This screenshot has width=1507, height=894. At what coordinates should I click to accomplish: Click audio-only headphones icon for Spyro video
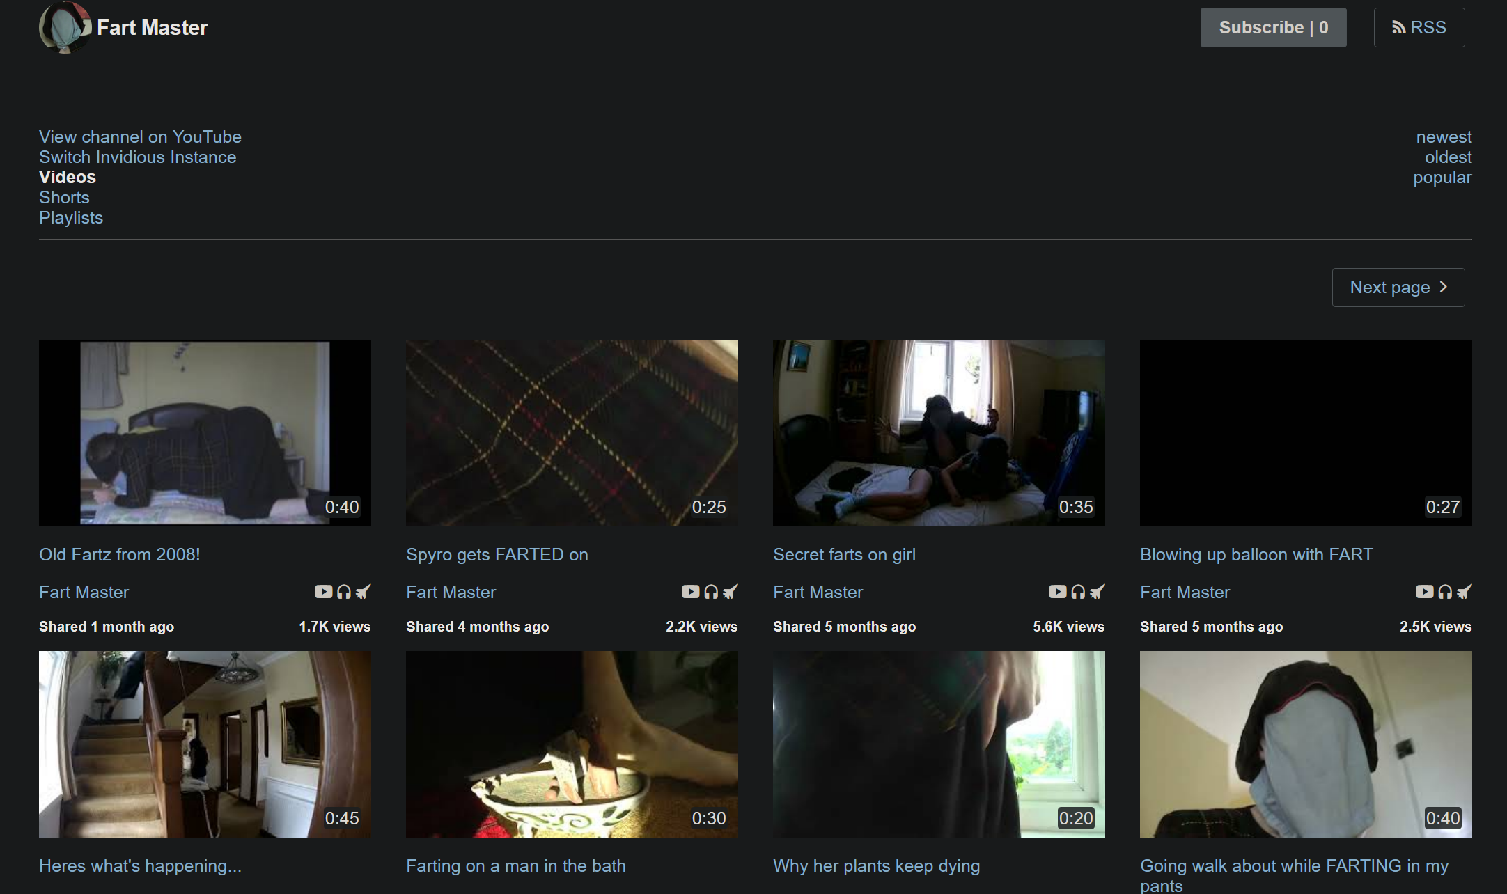[711, 592]
